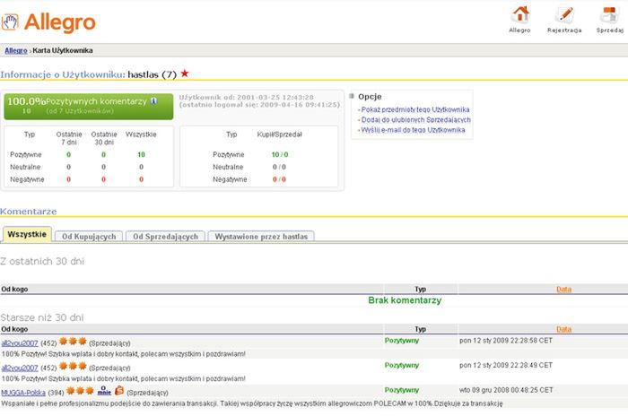Open the Sprzedaj icon
This screenshot has height=416, width=628.
(609, 14)
